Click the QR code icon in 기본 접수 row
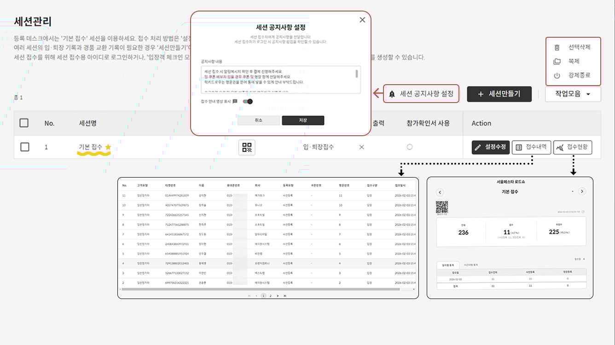 point(247,147)
